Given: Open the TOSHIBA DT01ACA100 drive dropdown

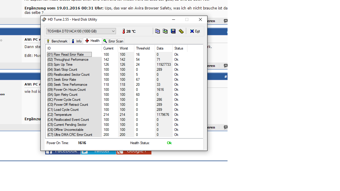Looking at the screenshot, I should coord(81,31).
